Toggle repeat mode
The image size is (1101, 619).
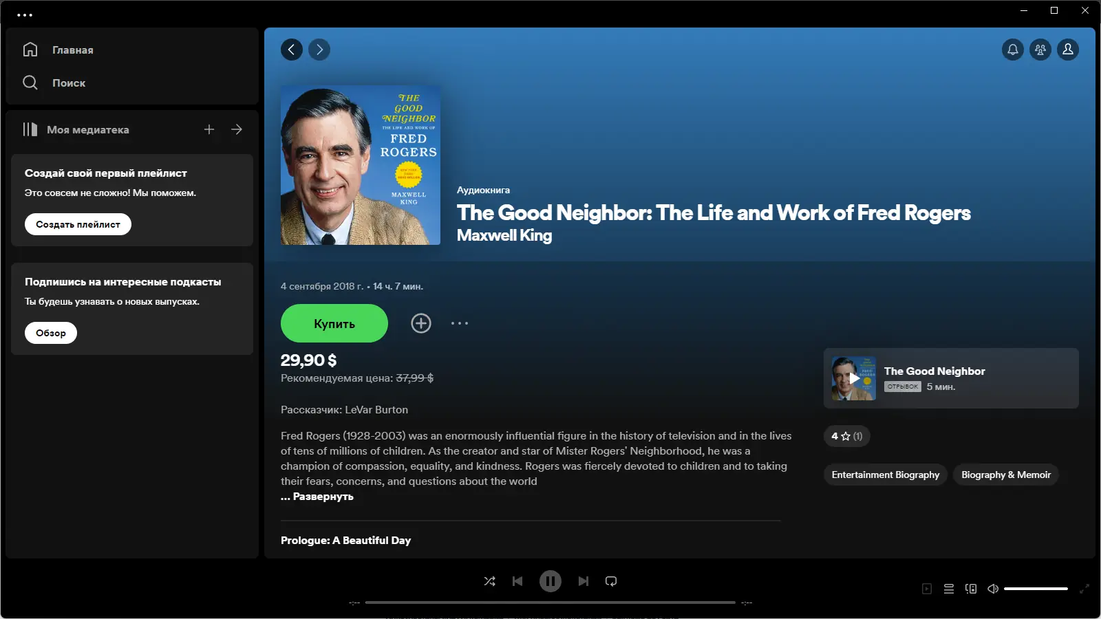(611, 581)
